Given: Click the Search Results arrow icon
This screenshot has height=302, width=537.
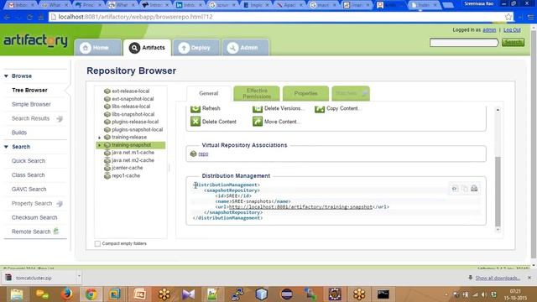Looking at the screenshot, I should point(60,119).
